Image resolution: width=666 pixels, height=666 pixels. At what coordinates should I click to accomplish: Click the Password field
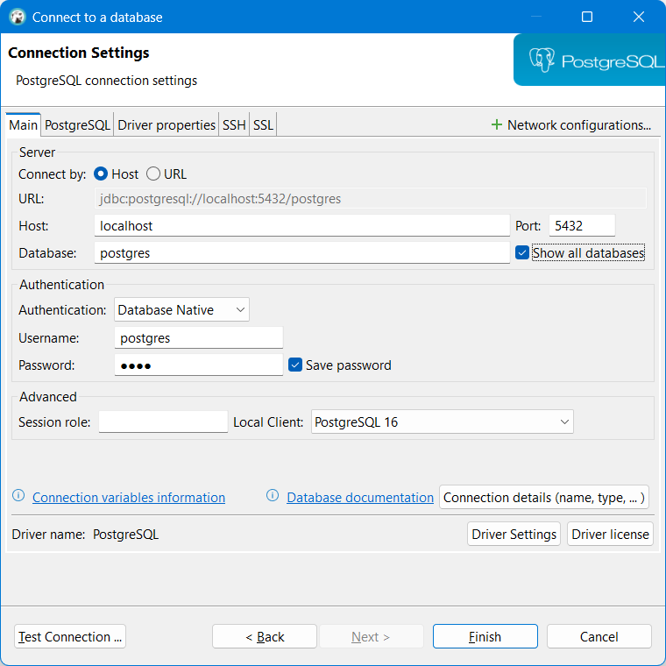pyautogui.click(x=199, y=365)
